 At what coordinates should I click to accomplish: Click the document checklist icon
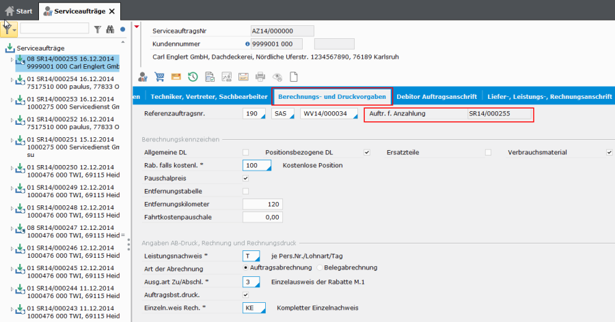210,77
